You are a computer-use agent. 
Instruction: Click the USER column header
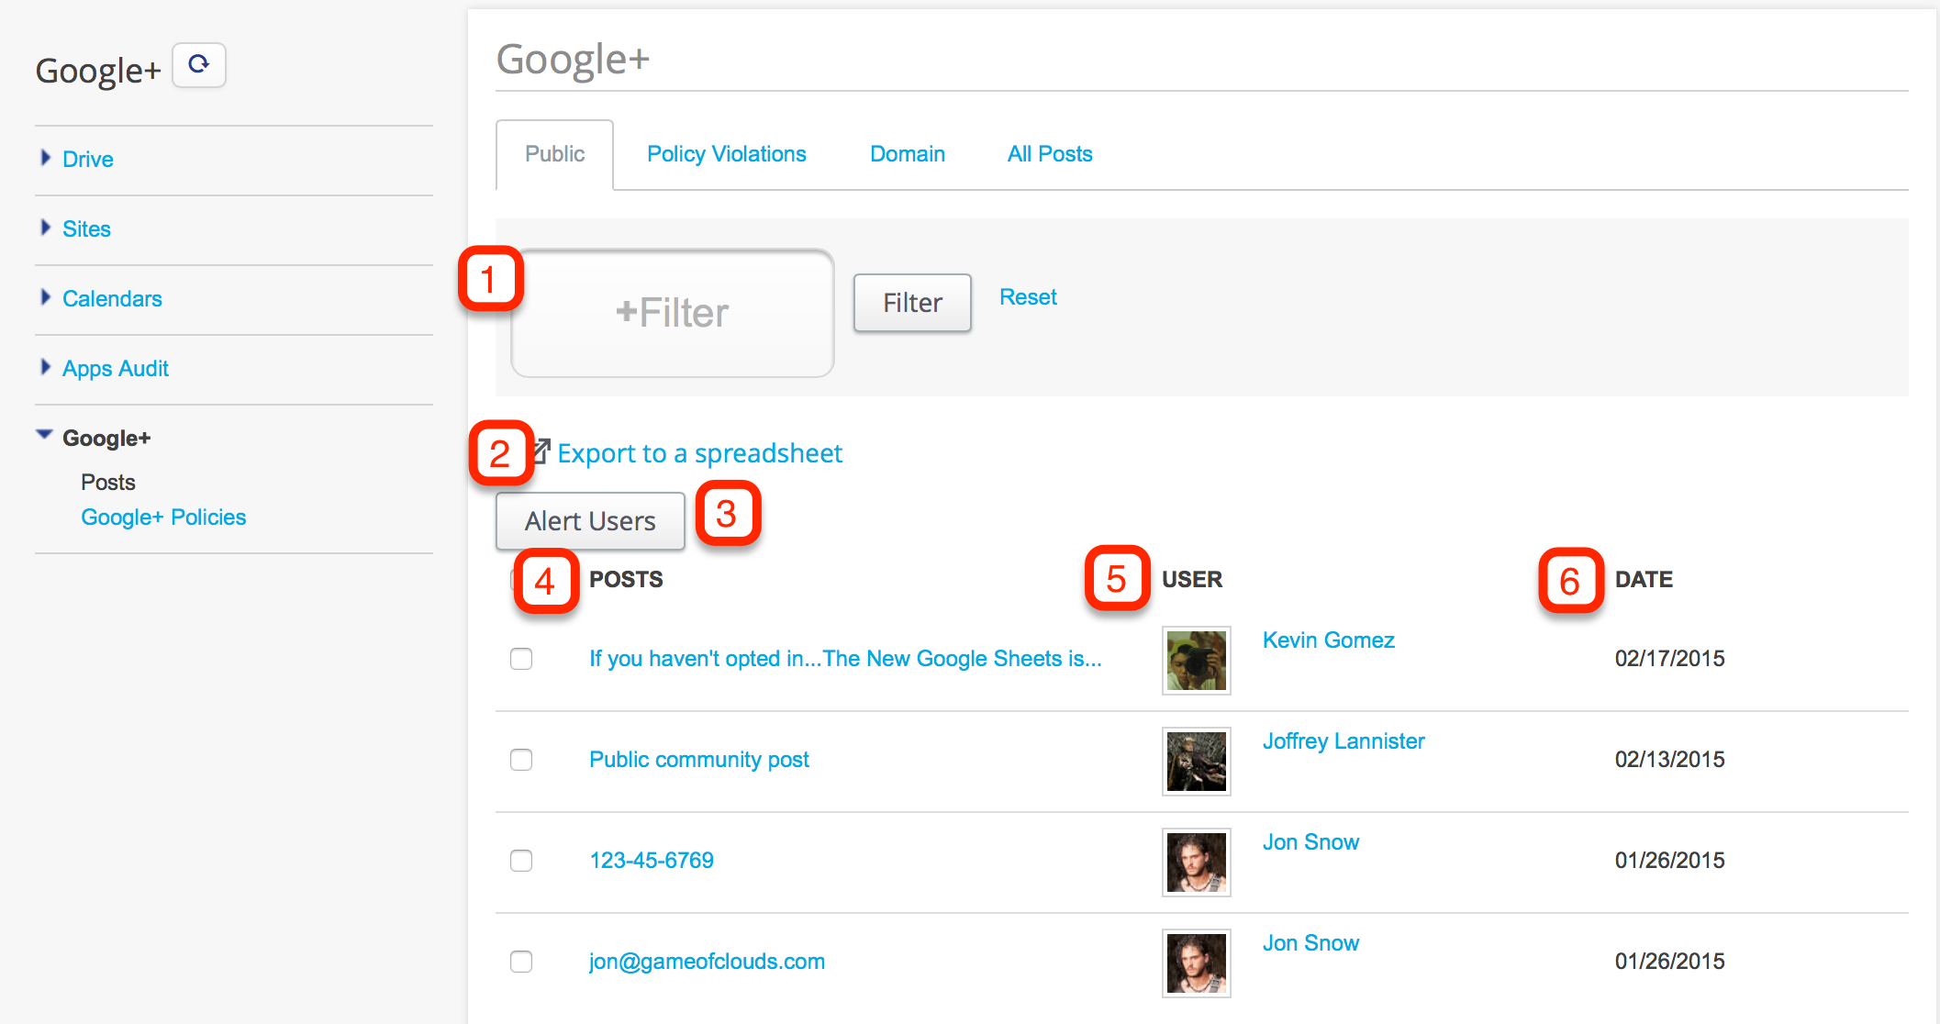[x=1192, y=580]
